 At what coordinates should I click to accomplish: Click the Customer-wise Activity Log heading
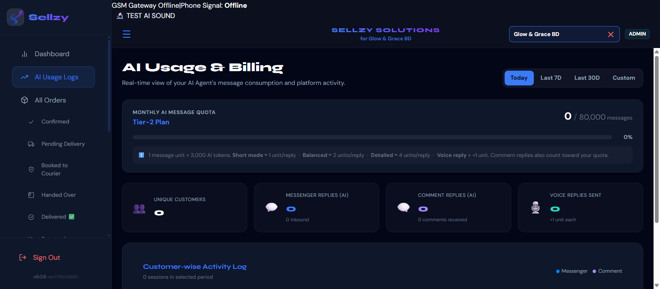[x=195, y=267]
